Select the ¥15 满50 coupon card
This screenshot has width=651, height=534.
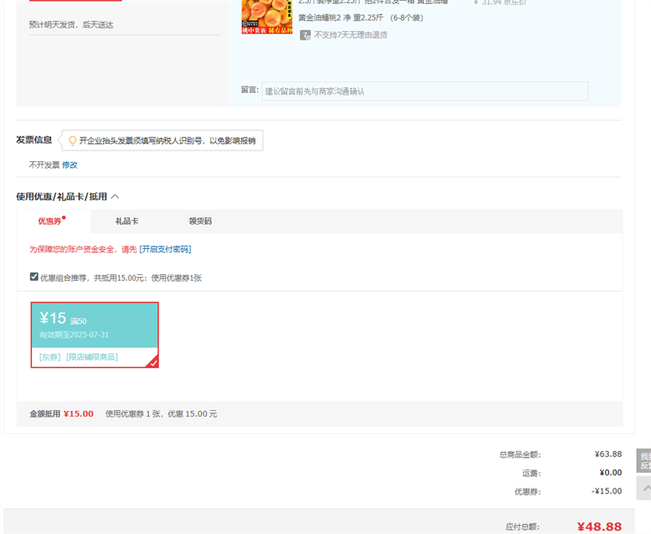point(94,326)
